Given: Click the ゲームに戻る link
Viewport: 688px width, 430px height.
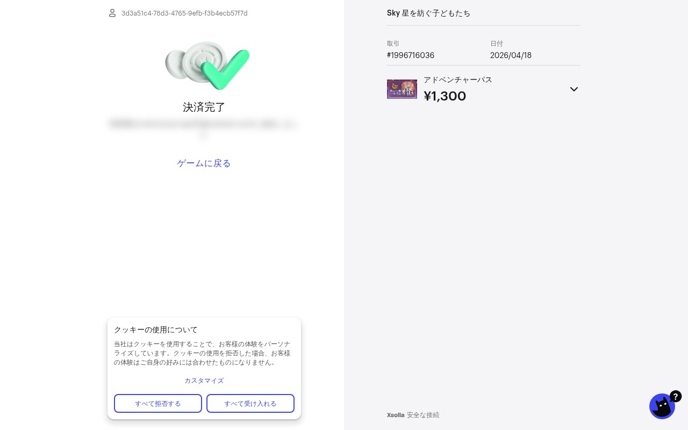Looking at the screenshot, I should pyautogui.click(x=204, y=163).
